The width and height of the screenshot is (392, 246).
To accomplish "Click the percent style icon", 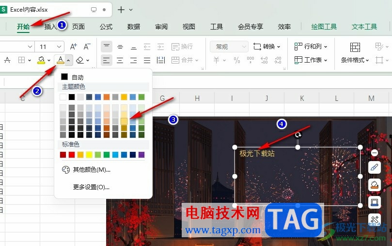I will pos(236,60).
